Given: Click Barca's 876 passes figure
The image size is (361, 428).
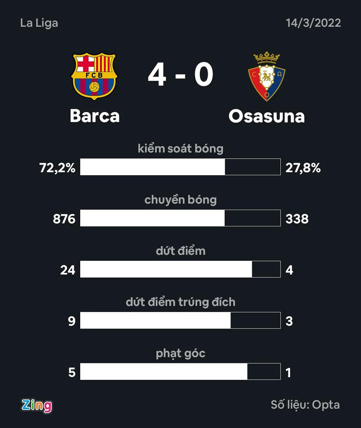Looking at the screenshot, I should (64, 219).
